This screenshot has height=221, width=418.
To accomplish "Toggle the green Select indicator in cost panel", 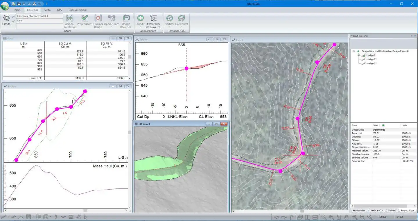I will pos(383,125).
